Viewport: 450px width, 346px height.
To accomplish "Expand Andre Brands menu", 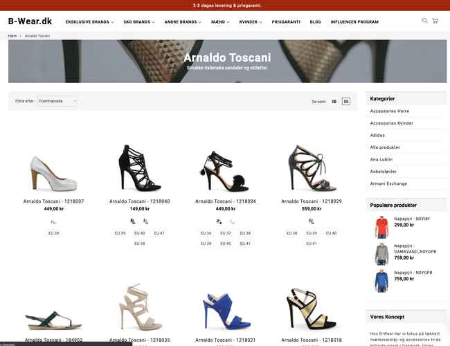I will [183, 22].
